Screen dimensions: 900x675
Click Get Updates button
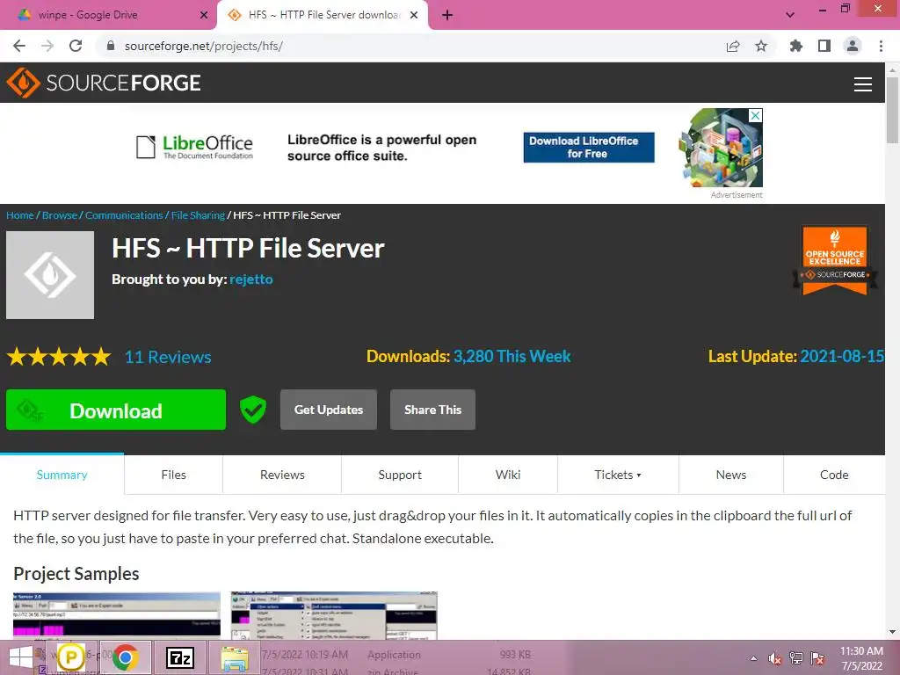329,410
